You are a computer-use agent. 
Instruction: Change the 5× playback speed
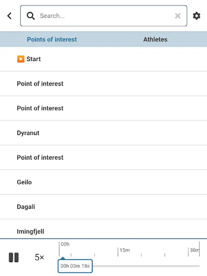40,258
